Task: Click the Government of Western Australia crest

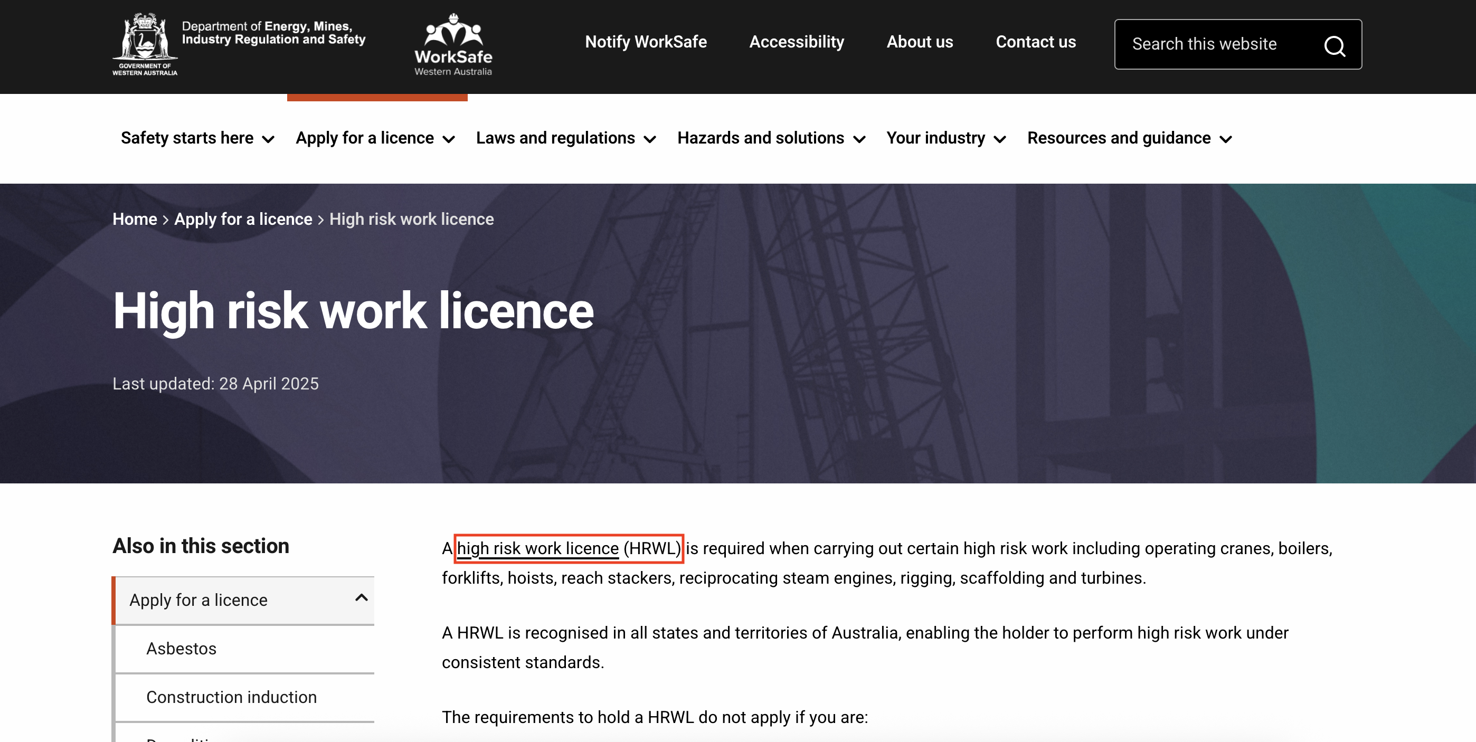Action: click(x=145, y=44)
